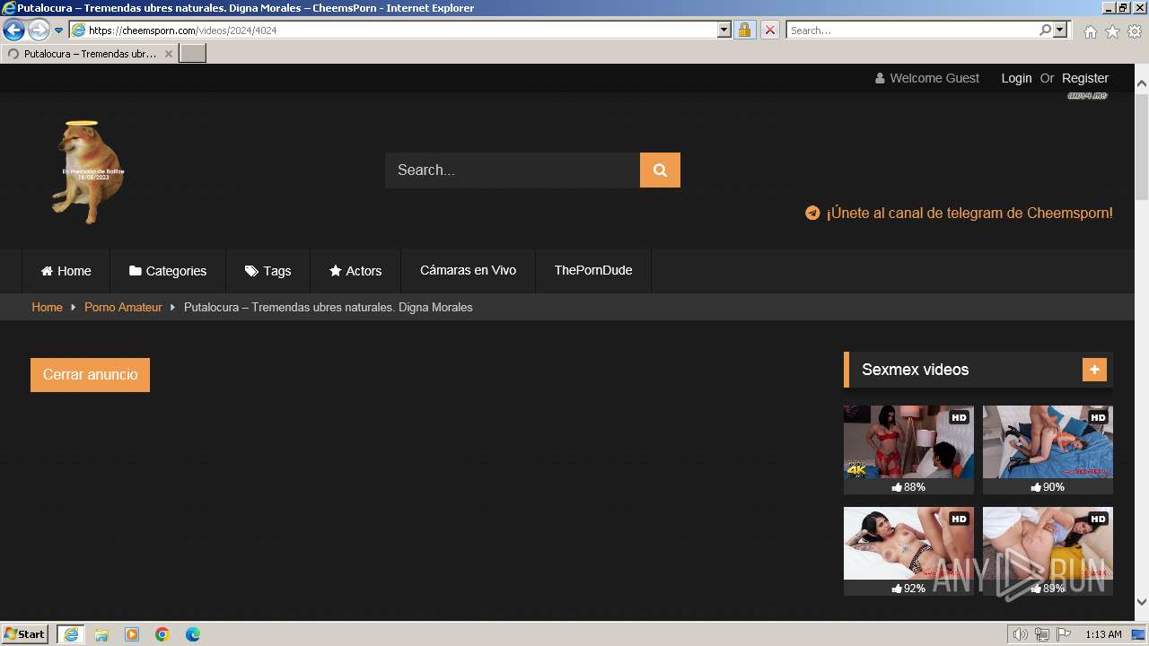Click the system tray network icon
Image resolution: width=1149 pixels, height=646 pixels.
tap(1042, 634)
